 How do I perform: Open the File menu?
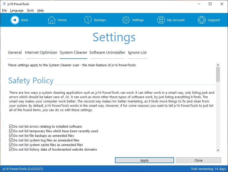coord(4,10)
